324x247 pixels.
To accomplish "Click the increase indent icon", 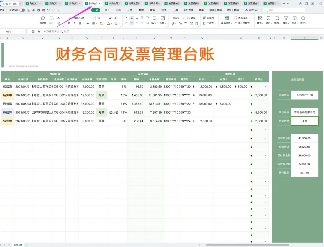I will [147, 18].
